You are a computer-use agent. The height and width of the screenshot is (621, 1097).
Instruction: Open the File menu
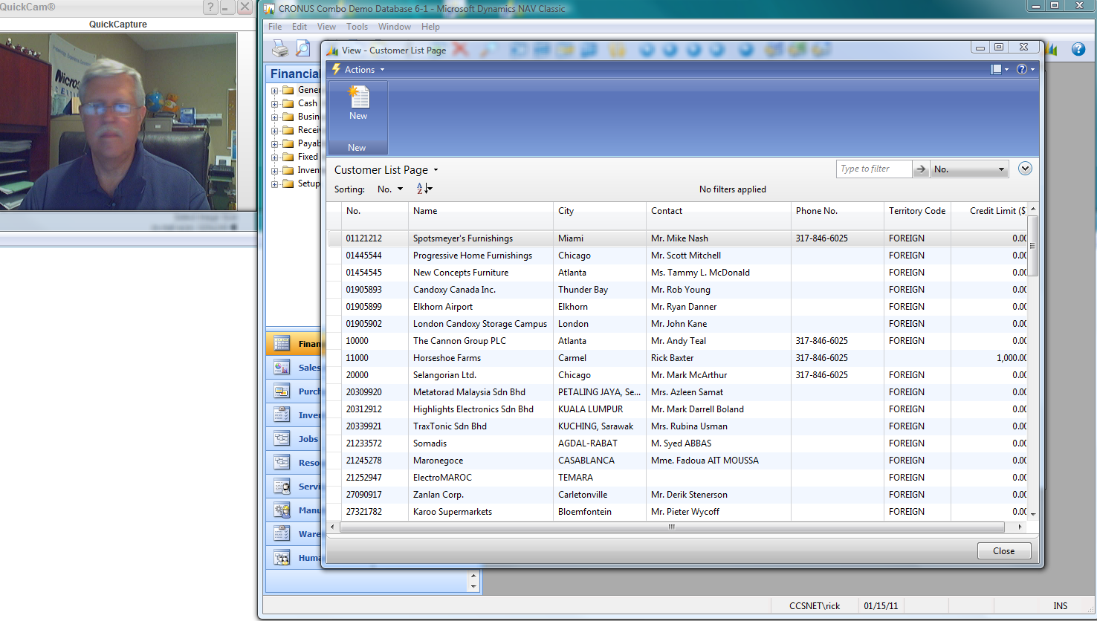pyautogui.click(x=275, y=27)
